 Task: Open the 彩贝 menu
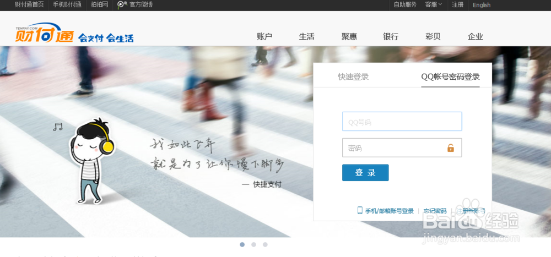coord(433,36)
